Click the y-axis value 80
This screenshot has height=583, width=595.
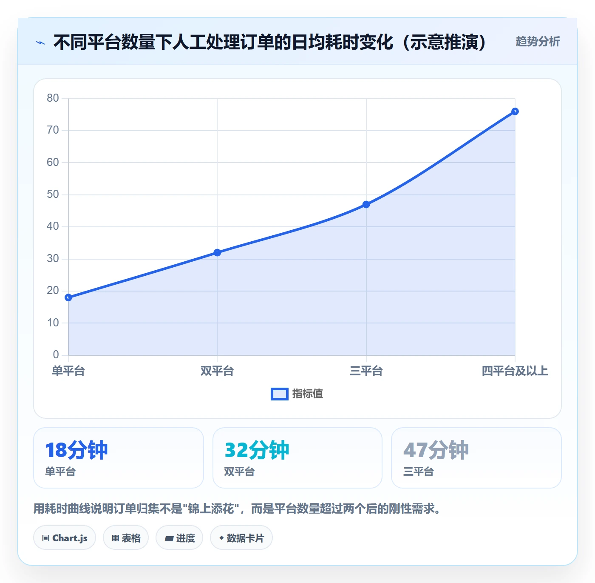[53, 98]
